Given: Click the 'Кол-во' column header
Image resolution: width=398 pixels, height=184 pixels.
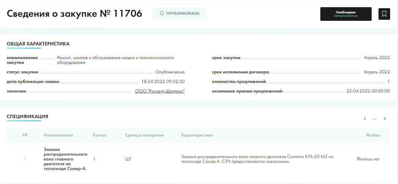Looking at the screenshot, I should (x=100, y=135).
